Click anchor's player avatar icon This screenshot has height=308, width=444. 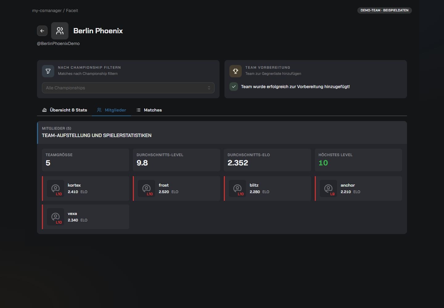[x=328, y=188]
